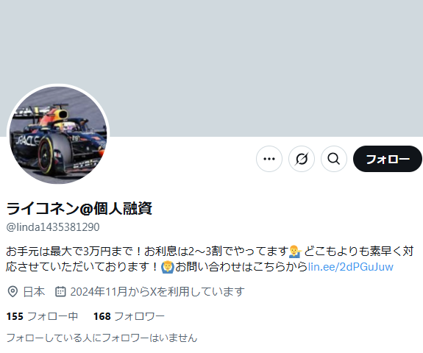This screenshot has width=423, height=353.
Task: Click the @linda1435381290 username handle
Action: coord(53,227)
